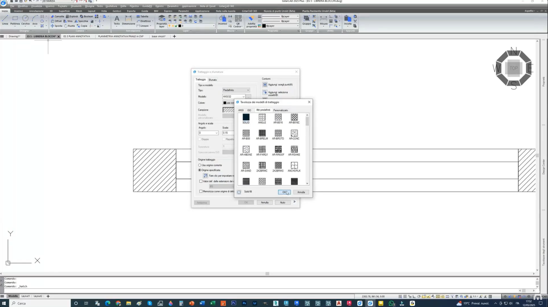Open the Personalizzato pattern tab
This screenshot has height=307, width=548.
[x=280, y=110]
